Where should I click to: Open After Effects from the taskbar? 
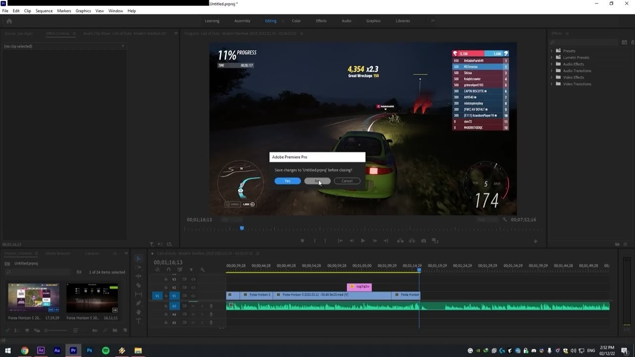click(41, 350)
